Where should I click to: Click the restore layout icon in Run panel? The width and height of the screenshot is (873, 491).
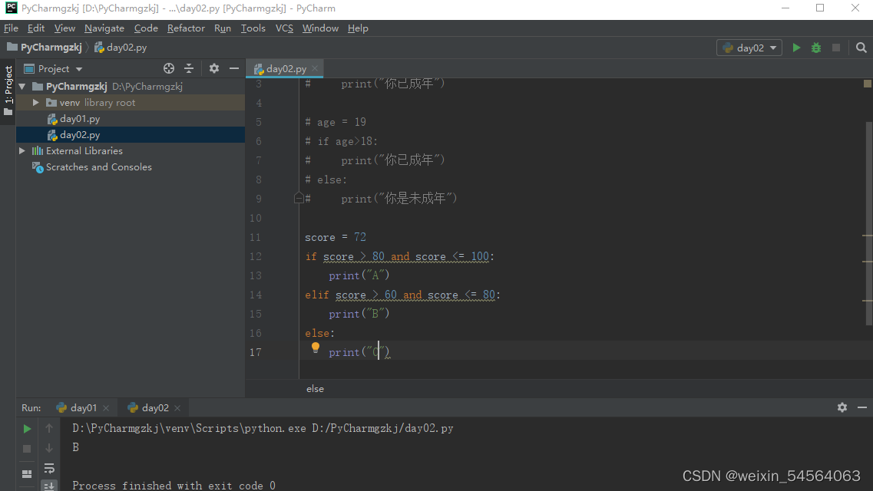pos(27,474)
